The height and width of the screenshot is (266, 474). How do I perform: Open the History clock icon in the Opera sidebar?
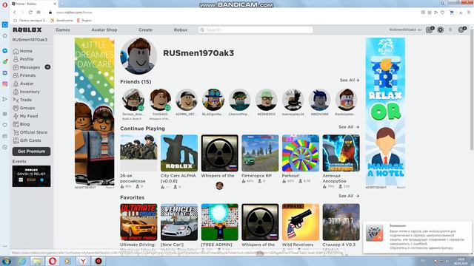(5, 147)
